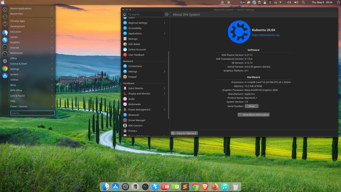Open the calculator from the dock
This screenshot has height=192, width=341.
[135, 187]
